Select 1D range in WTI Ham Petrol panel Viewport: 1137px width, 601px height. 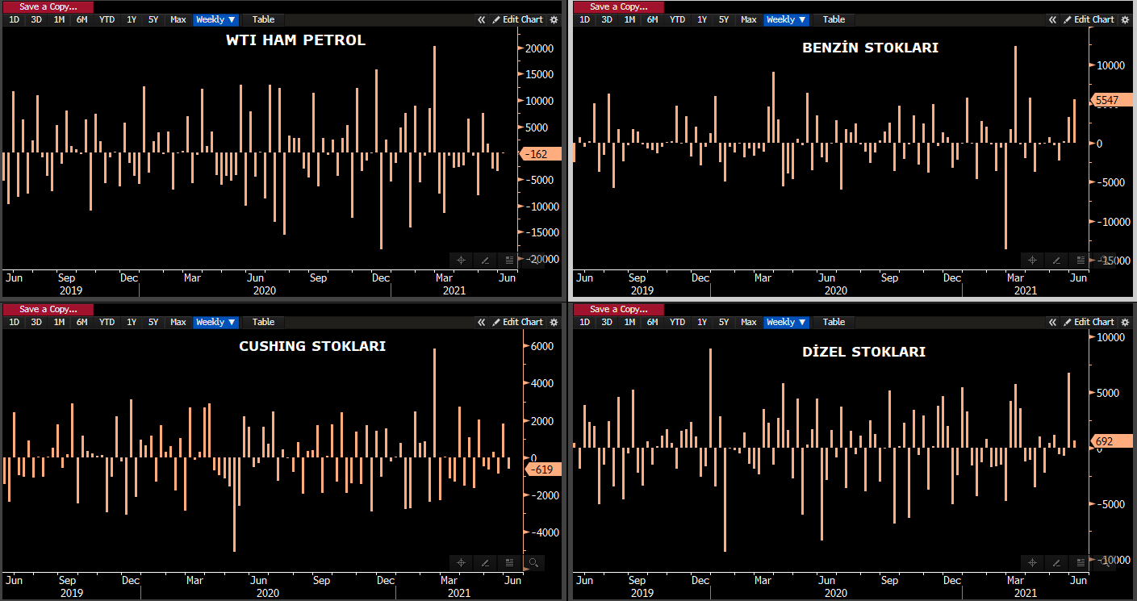(x=14, y=19)
